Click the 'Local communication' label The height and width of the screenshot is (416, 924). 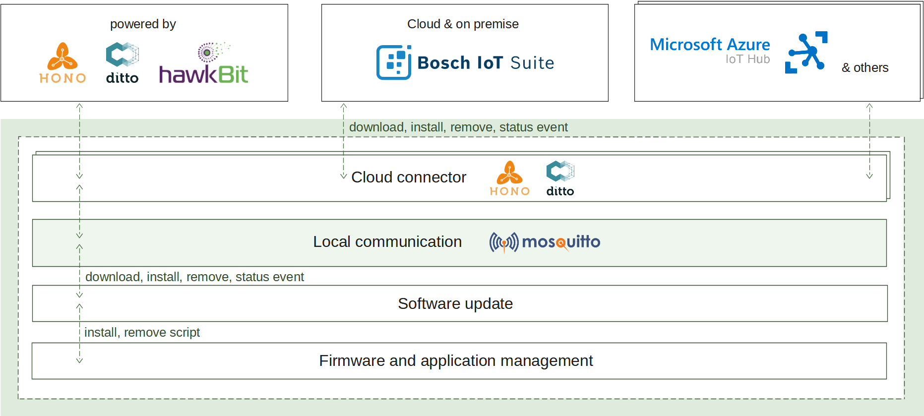pyautogui.click(x=387, y=241)
